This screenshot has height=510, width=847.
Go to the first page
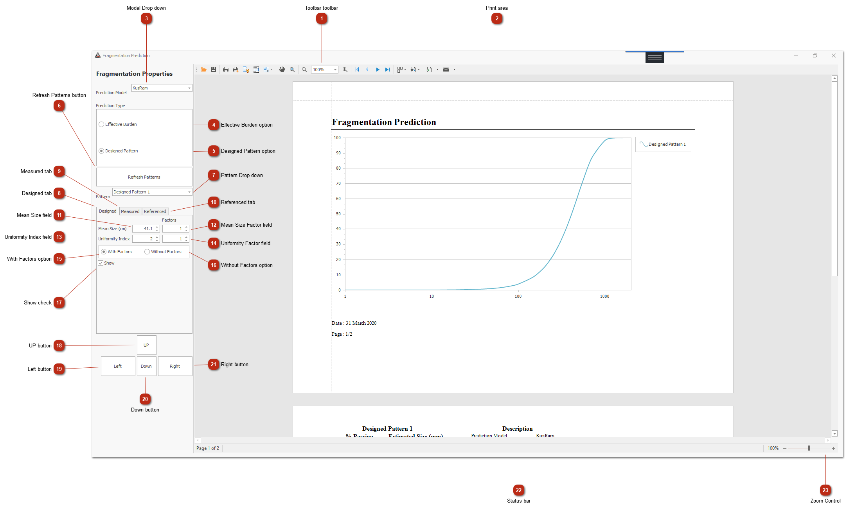tap(357, 70)
